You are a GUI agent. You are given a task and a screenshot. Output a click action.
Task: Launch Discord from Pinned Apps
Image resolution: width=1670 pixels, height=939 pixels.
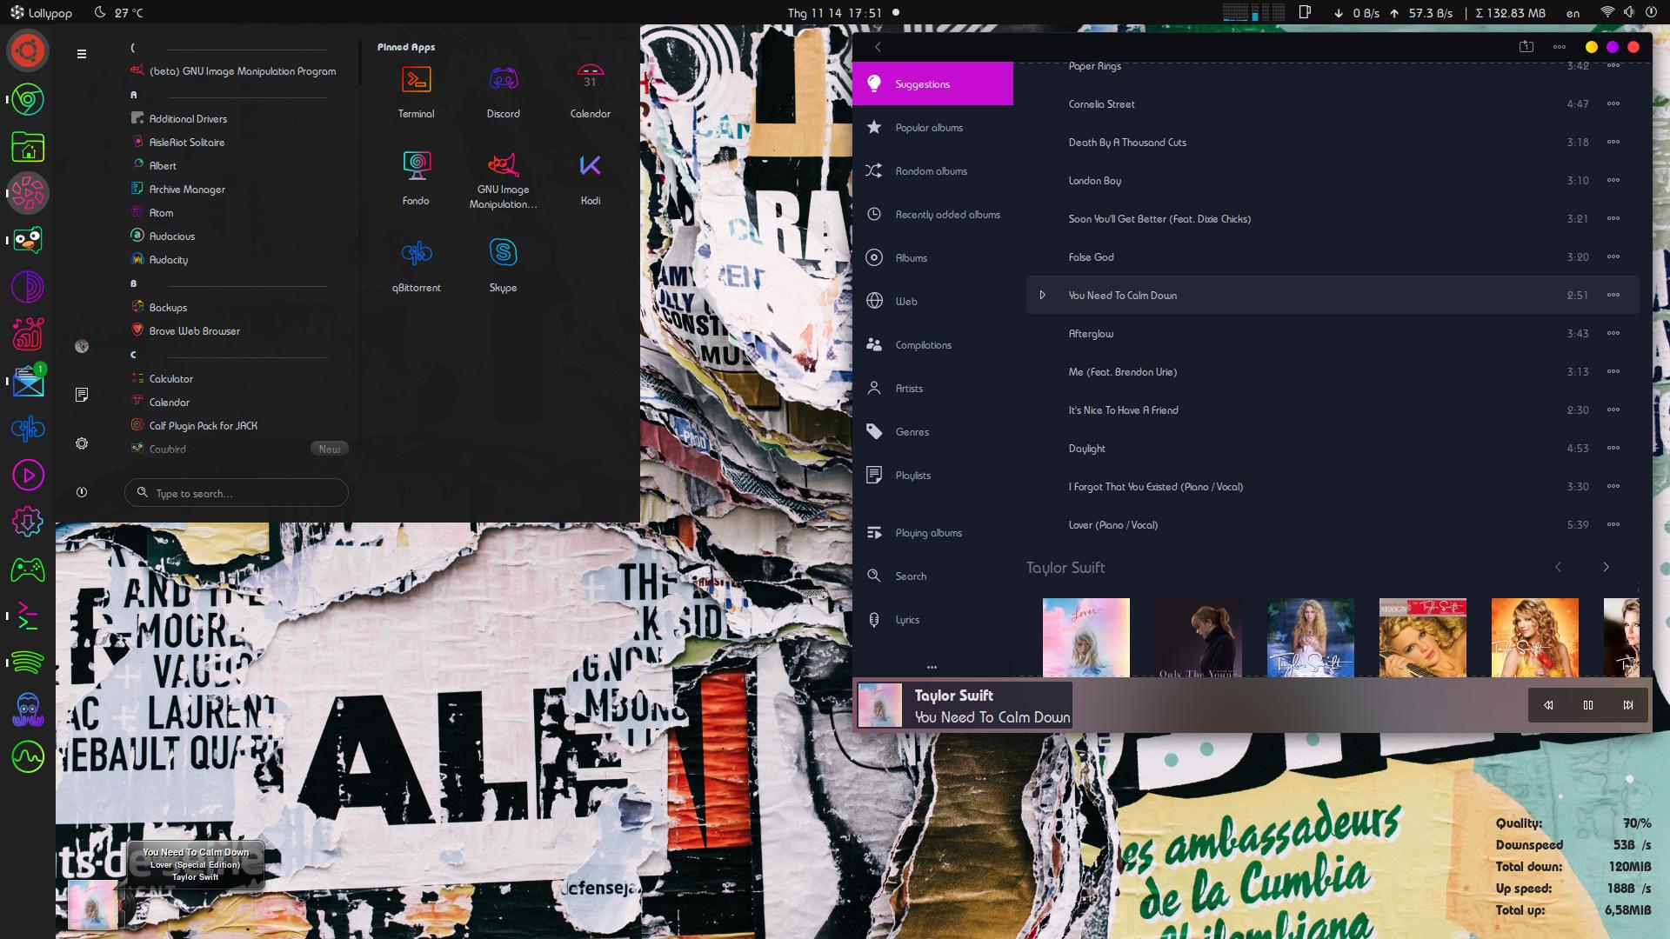point(503,80)
